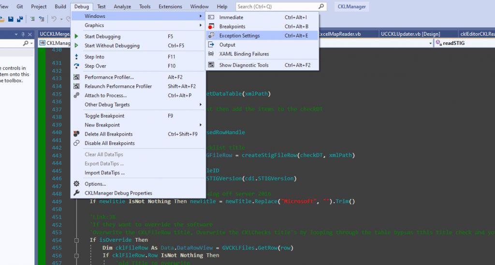Open the Undo history dropdown arrow
The width and height of the screenshot is (495, 265).
[x=61, y=19]
